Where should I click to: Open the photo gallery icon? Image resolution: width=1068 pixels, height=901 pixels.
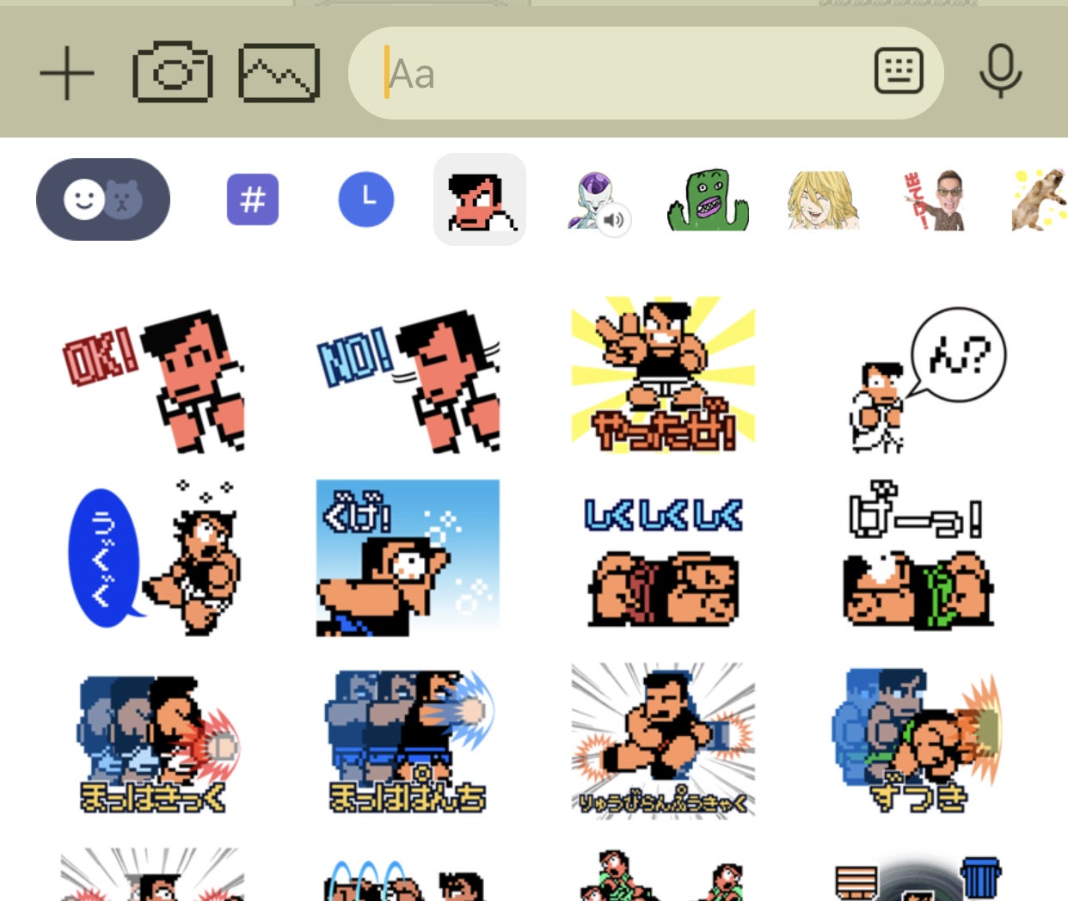coord(279,73)
